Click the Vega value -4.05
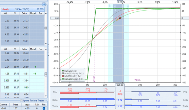This screenshot has width=189, height=110. coord(27,108)
